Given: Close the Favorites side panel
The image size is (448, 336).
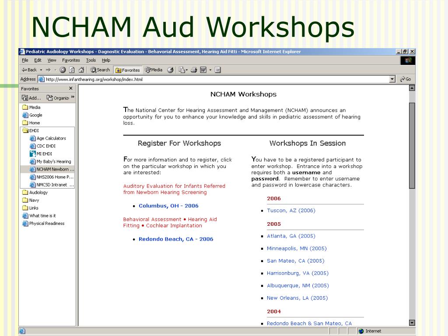Looking at the screenshot, I should click(x=71, y=88).
